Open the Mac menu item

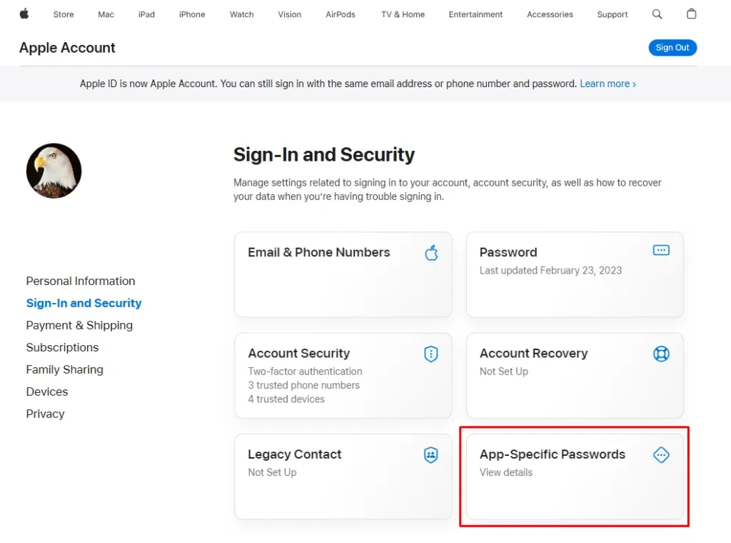(x=106, y=14)
